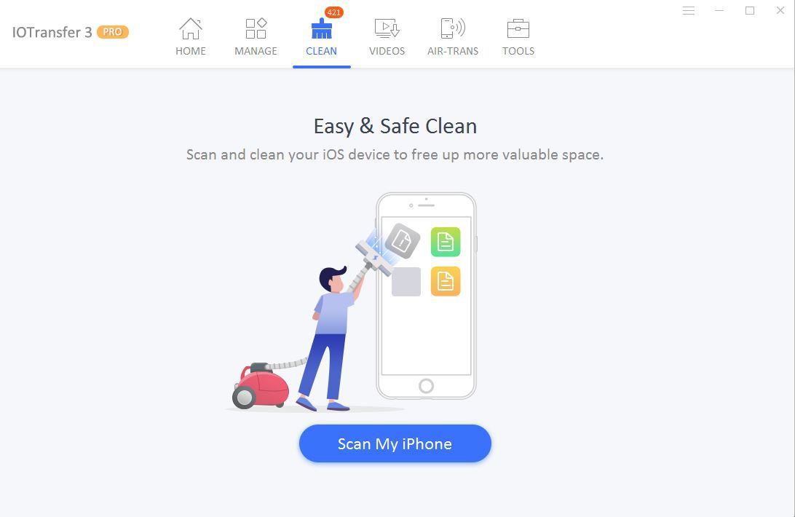Click the phone's round home button illustration

427,386
